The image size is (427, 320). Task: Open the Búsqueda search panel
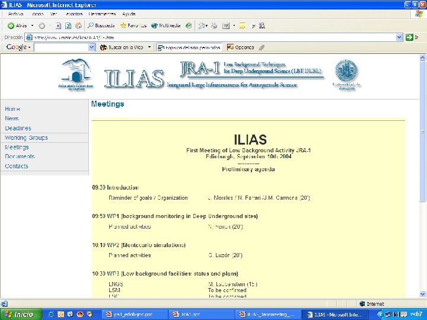click(x=101, y=25)
